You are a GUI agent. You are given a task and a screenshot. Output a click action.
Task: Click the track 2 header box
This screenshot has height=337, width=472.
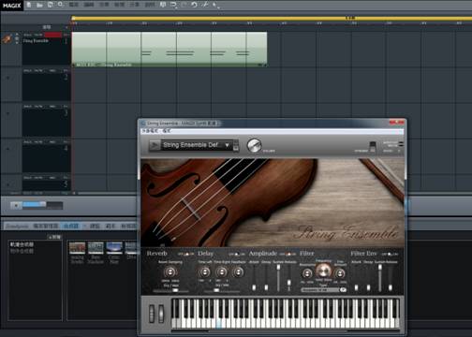46,84
